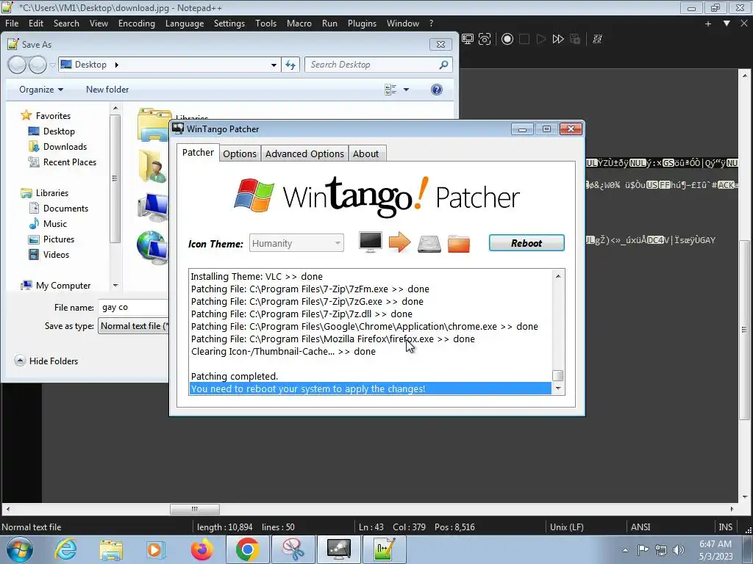Click File name input field
The image size is (753, 564).
coord(134,308)
